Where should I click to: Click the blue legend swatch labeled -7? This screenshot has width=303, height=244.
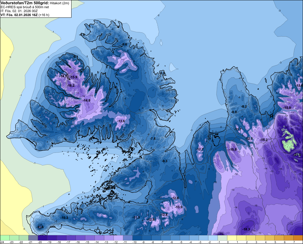point(166,238)
